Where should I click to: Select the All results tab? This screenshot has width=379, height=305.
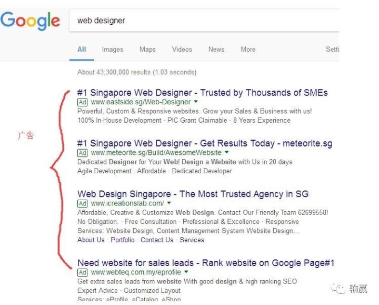82,50
